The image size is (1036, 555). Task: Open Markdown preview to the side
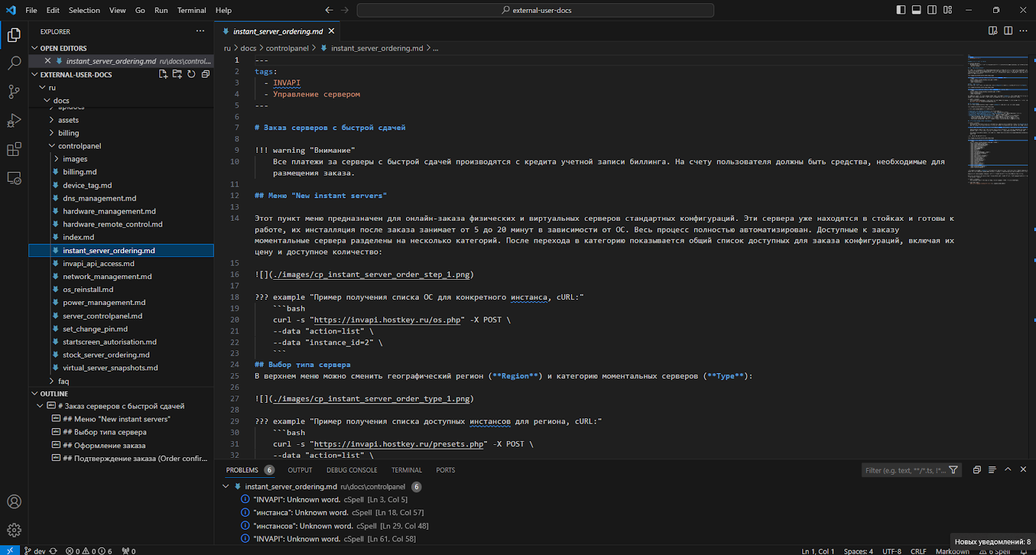click(x=993, y=31)
